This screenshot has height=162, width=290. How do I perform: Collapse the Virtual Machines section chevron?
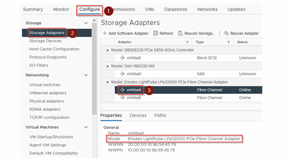[x=86, y=127]
